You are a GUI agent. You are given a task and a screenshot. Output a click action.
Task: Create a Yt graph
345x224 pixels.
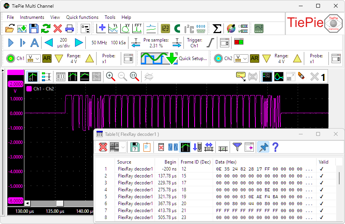pos(113,28)
